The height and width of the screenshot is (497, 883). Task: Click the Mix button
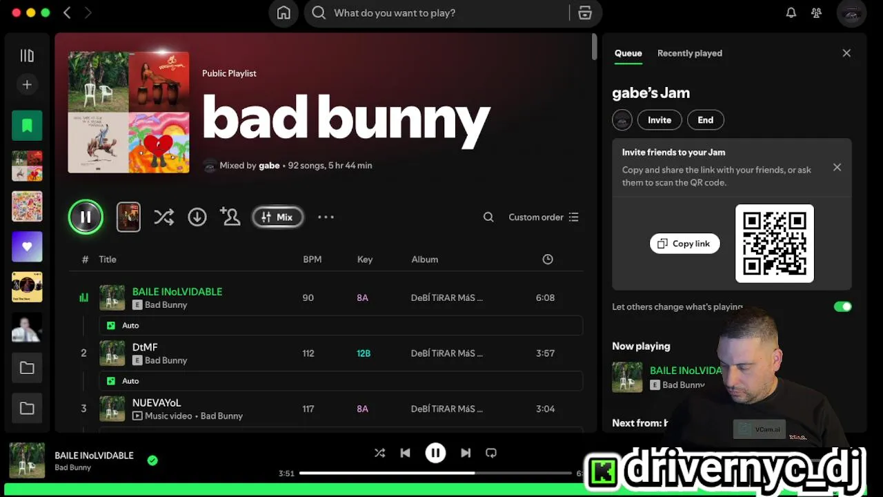point(277,217)
